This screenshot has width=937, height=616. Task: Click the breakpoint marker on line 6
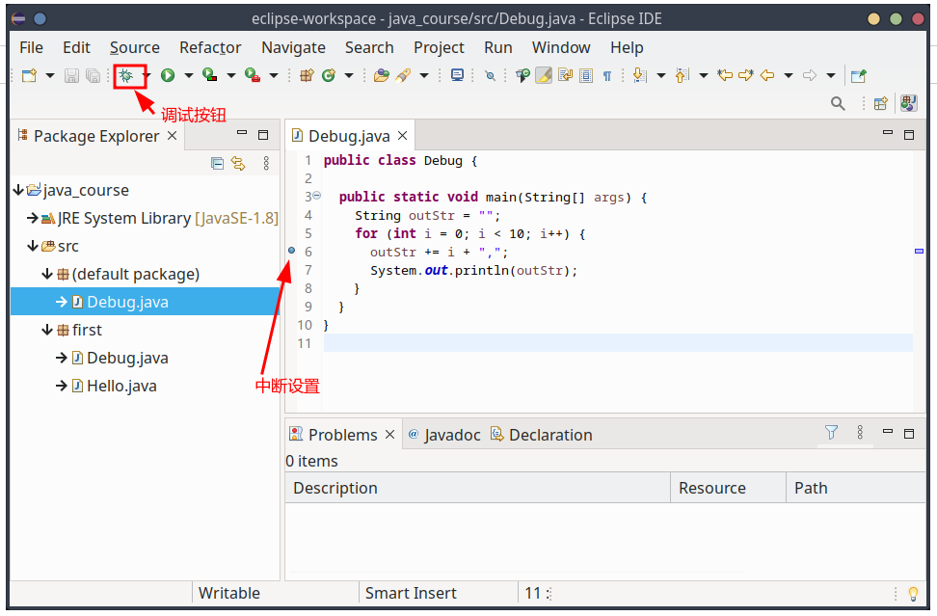(292, 251)
